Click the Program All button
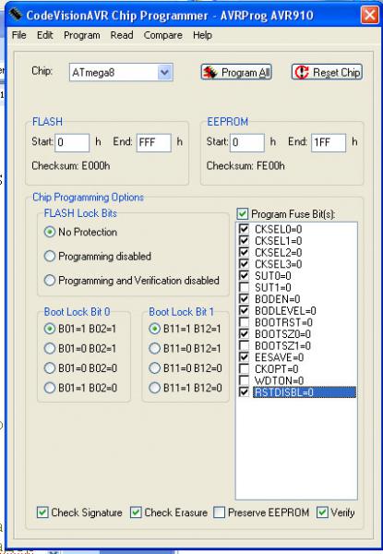This screenshot has height=554, width=383. [236, 72]
